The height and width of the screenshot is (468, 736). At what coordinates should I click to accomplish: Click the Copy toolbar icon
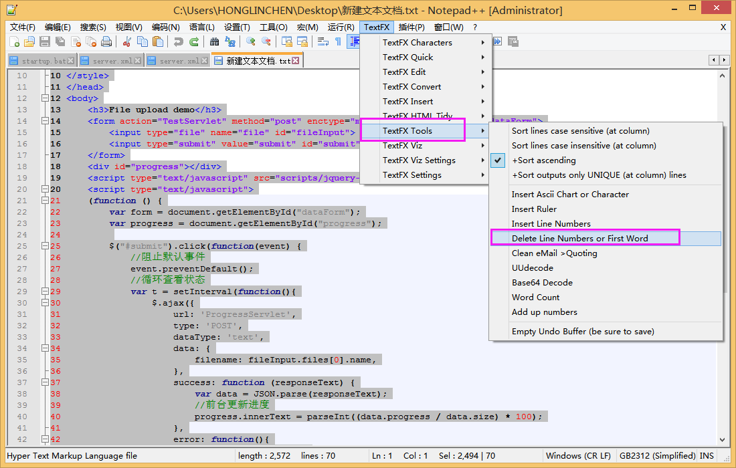[143, 41]
